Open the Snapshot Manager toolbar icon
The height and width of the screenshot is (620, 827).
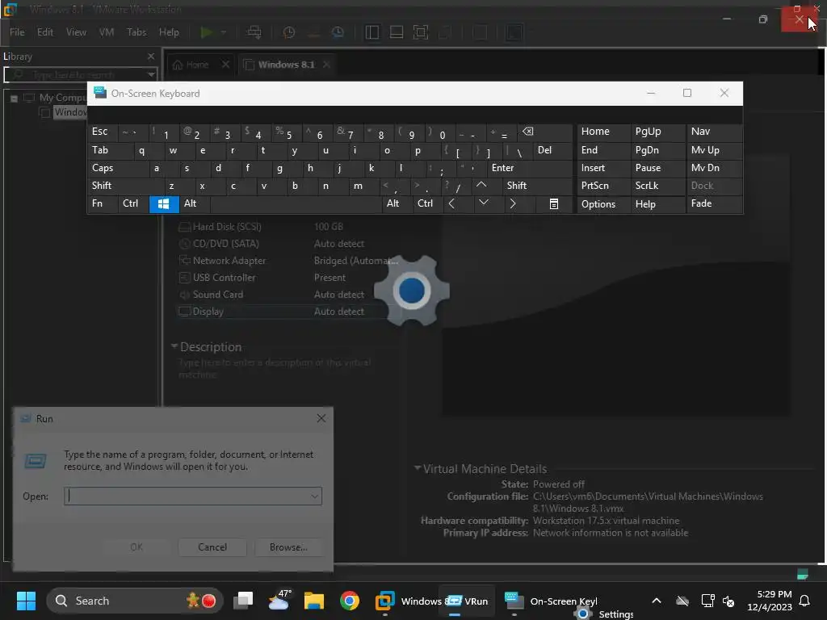338,32
